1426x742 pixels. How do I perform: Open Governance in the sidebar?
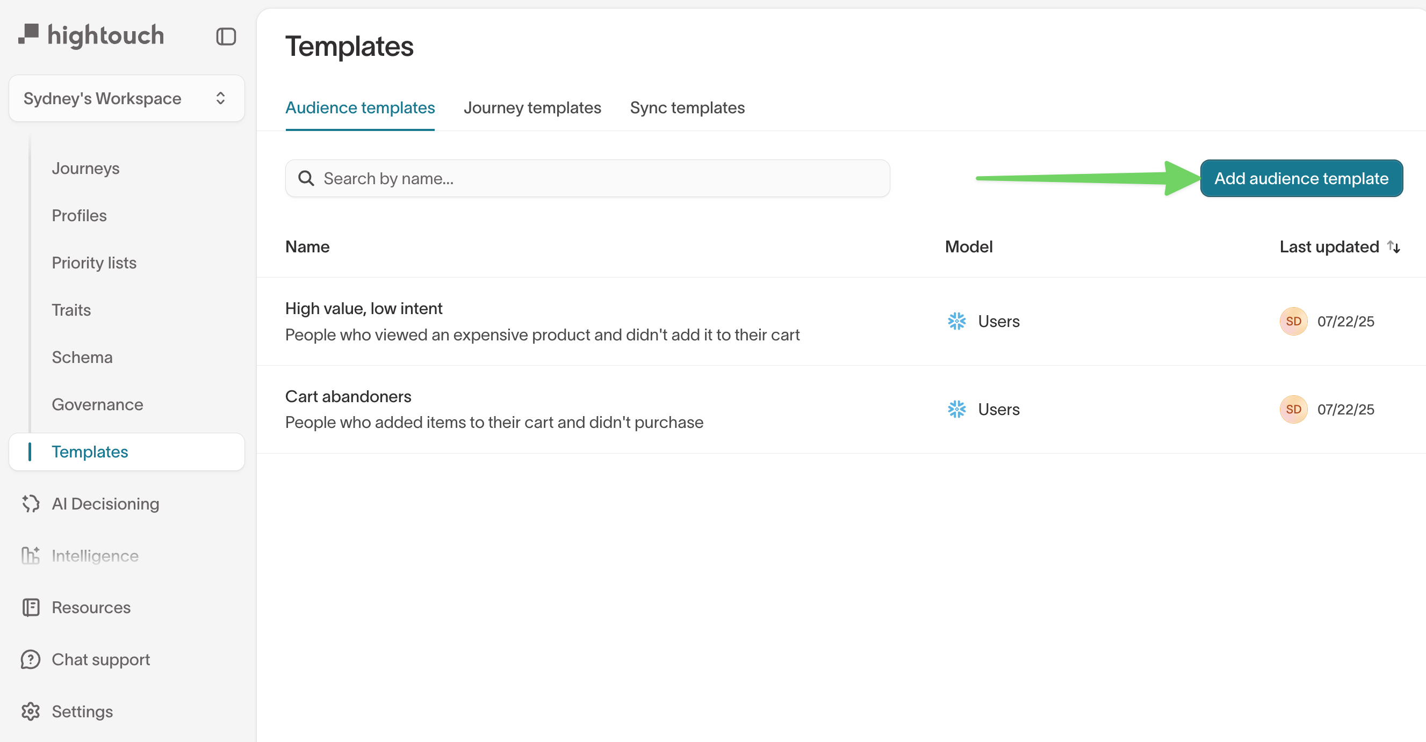(97, 404)
